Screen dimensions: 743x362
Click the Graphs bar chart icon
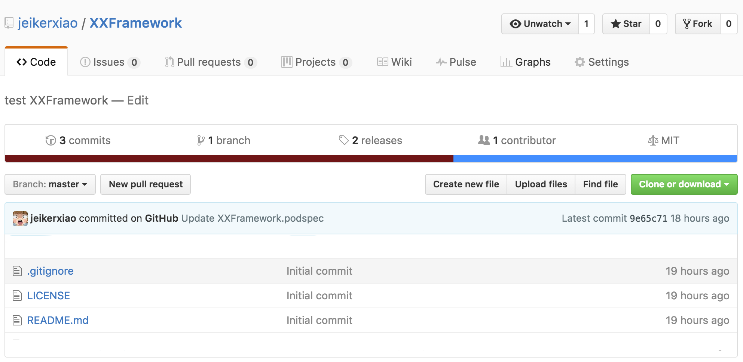[506, 62]
